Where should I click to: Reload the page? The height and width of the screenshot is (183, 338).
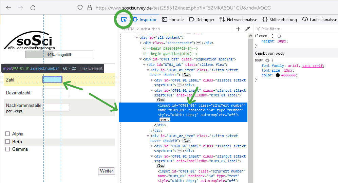[x=33, y=8]
